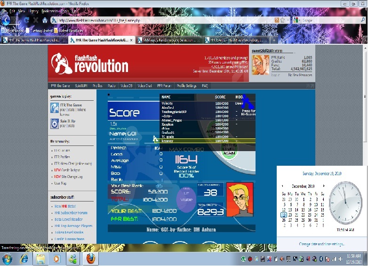The image size is (368, 266).
Task: Reload page with the refresh icon
Action: 26,20
